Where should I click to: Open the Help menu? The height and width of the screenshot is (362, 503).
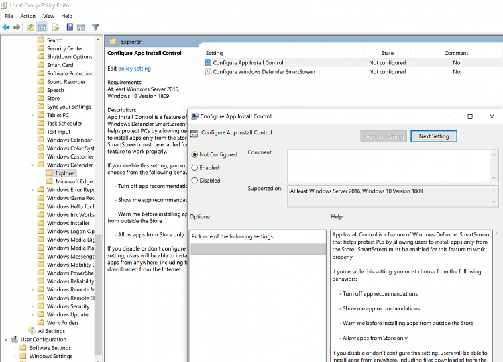click(66, 16)
